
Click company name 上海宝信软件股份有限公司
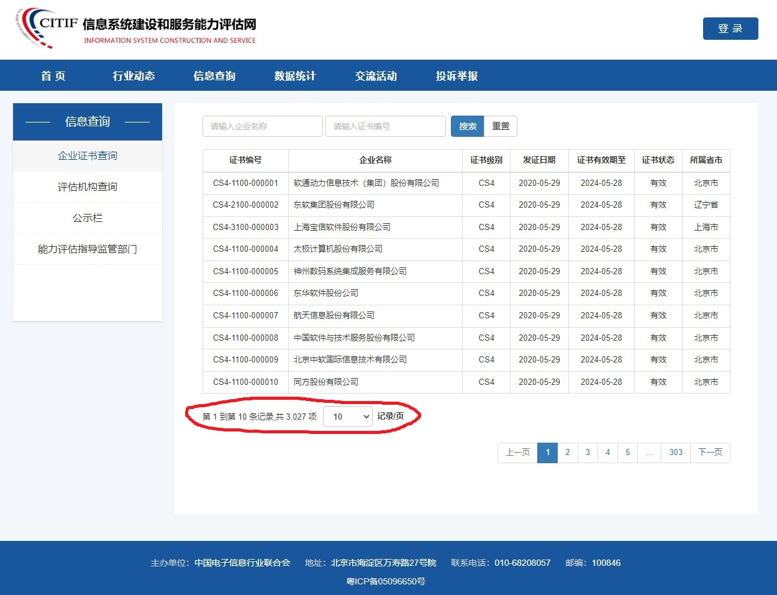click(342, 228)
